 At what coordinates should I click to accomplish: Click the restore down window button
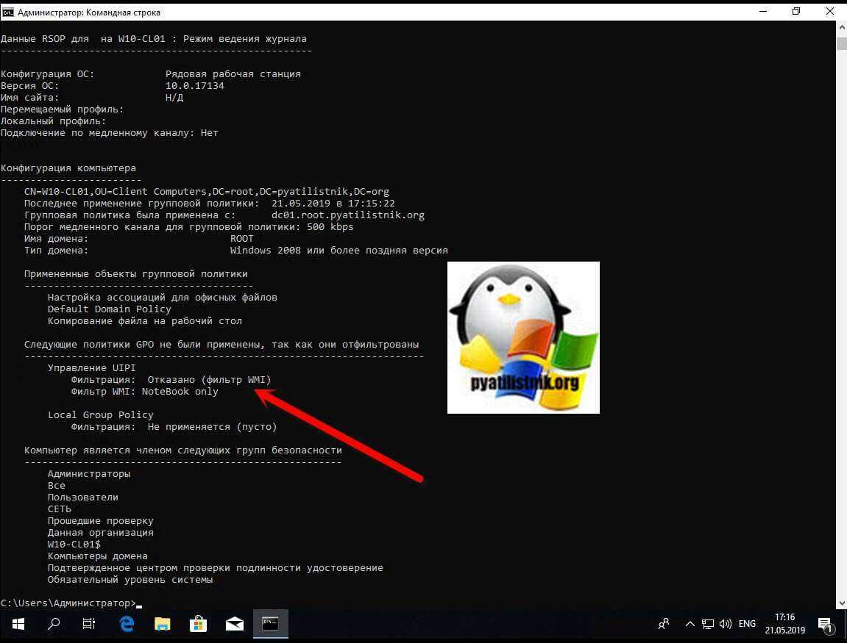click(x=796, y=12)
